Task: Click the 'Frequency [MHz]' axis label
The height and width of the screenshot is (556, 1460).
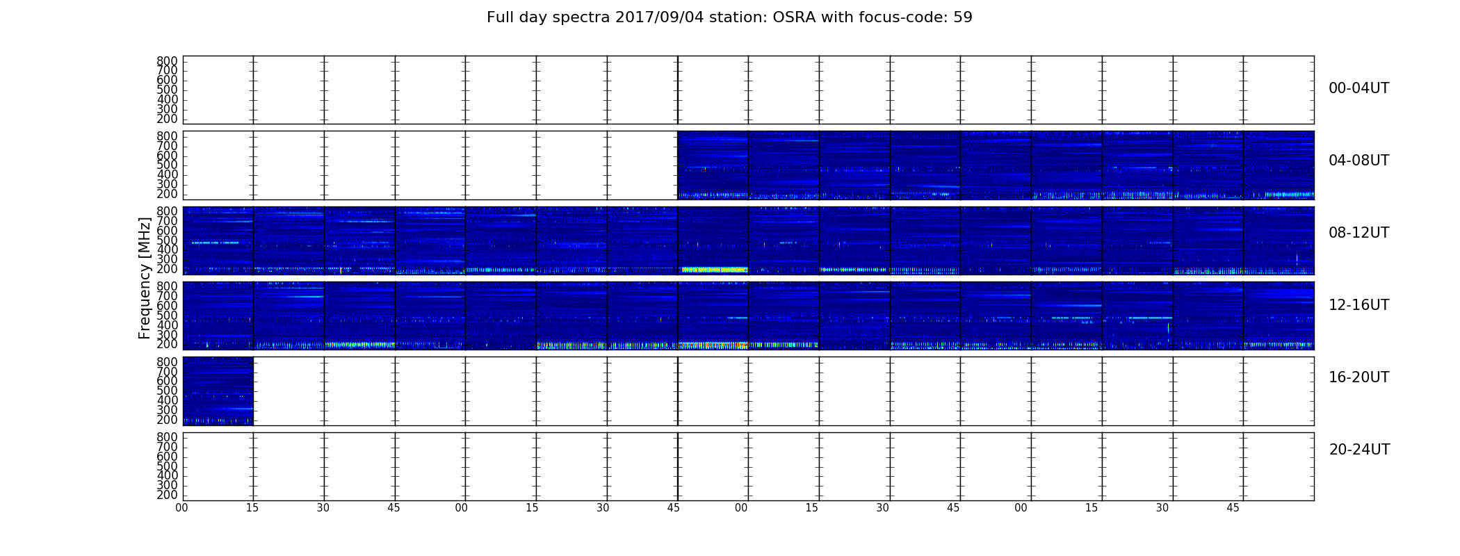Action: [145, 278]
